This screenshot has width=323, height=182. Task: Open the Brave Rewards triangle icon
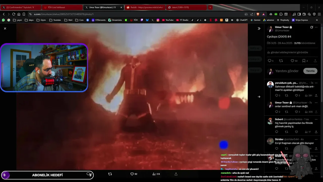263,14
